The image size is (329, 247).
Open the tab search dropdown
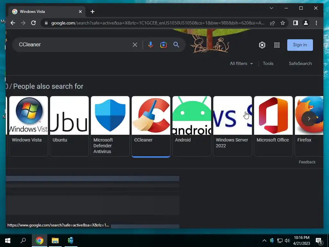tap(271, 8)
